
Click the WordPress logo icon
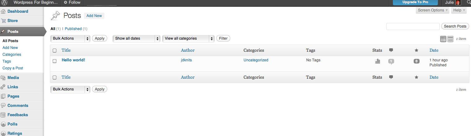(x=5, y=2)
